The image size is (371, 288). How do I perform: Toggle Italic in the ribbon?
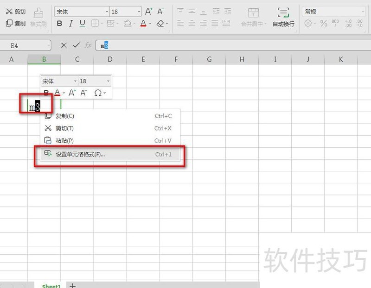(x=71, y=24)
